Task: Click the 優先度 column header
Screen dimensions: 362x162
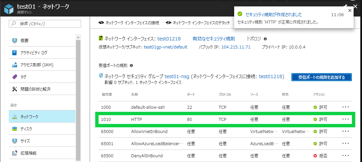Action: point(106,94)
